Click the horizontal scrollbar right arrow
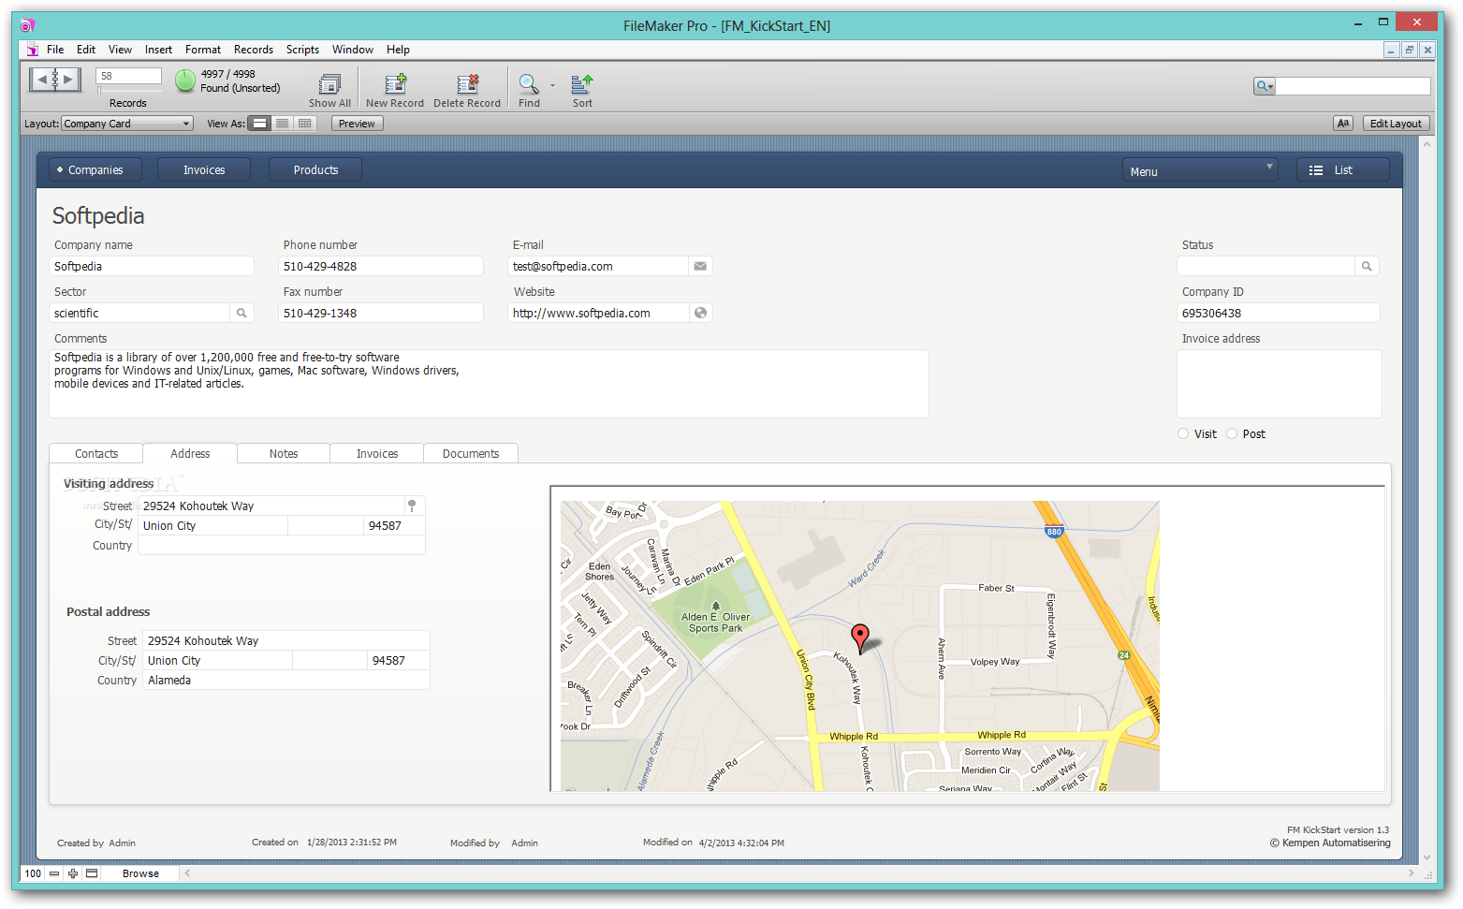Viewport: 1463px width, 909px height. pos(1412,873)
